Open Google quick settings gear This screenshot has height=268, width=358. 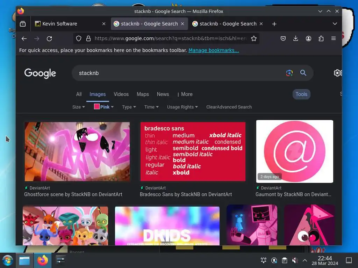point(337,73)
